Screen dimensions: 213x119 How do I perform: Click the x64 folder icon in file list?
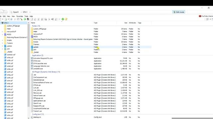click(x=32, y=50)
